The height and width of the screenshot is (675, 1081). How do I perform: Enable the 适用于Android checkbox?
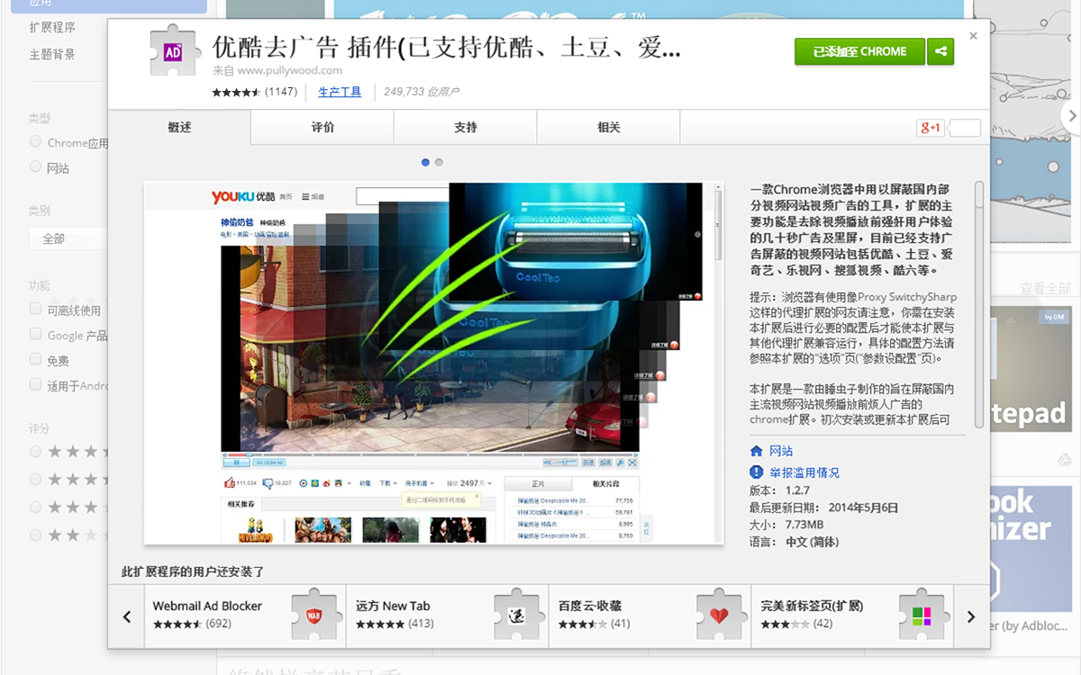pos(36,384)
